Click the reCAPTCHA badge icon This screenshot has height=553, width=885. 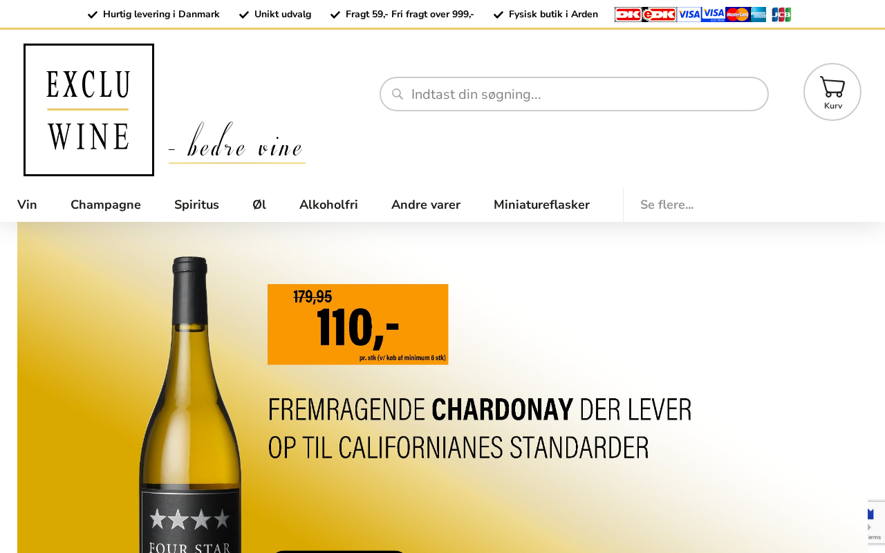click(x=876, y=523)
